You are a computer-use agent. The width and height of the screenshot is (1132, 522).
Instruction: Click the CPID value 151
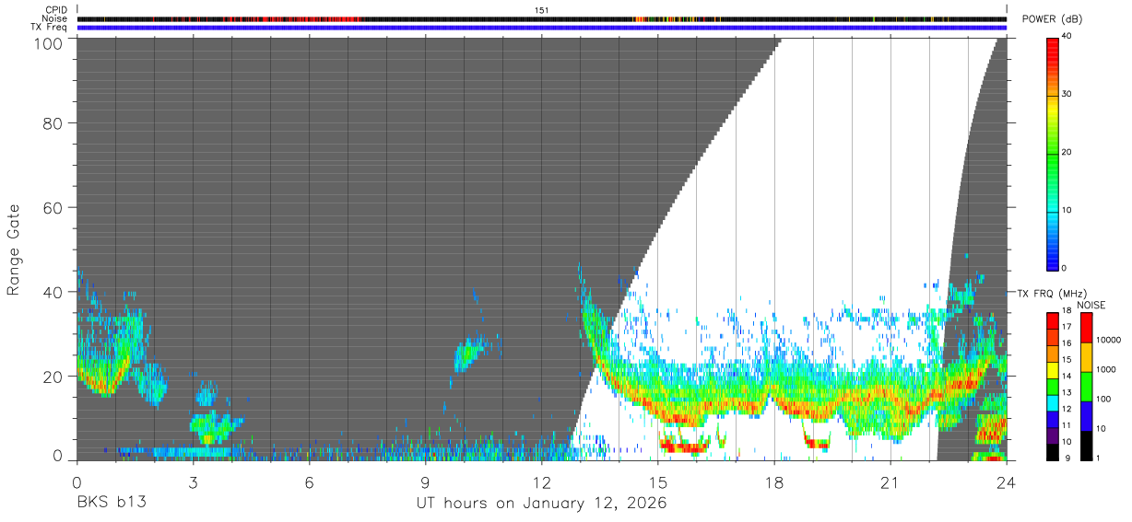click(x=542, y=10)
